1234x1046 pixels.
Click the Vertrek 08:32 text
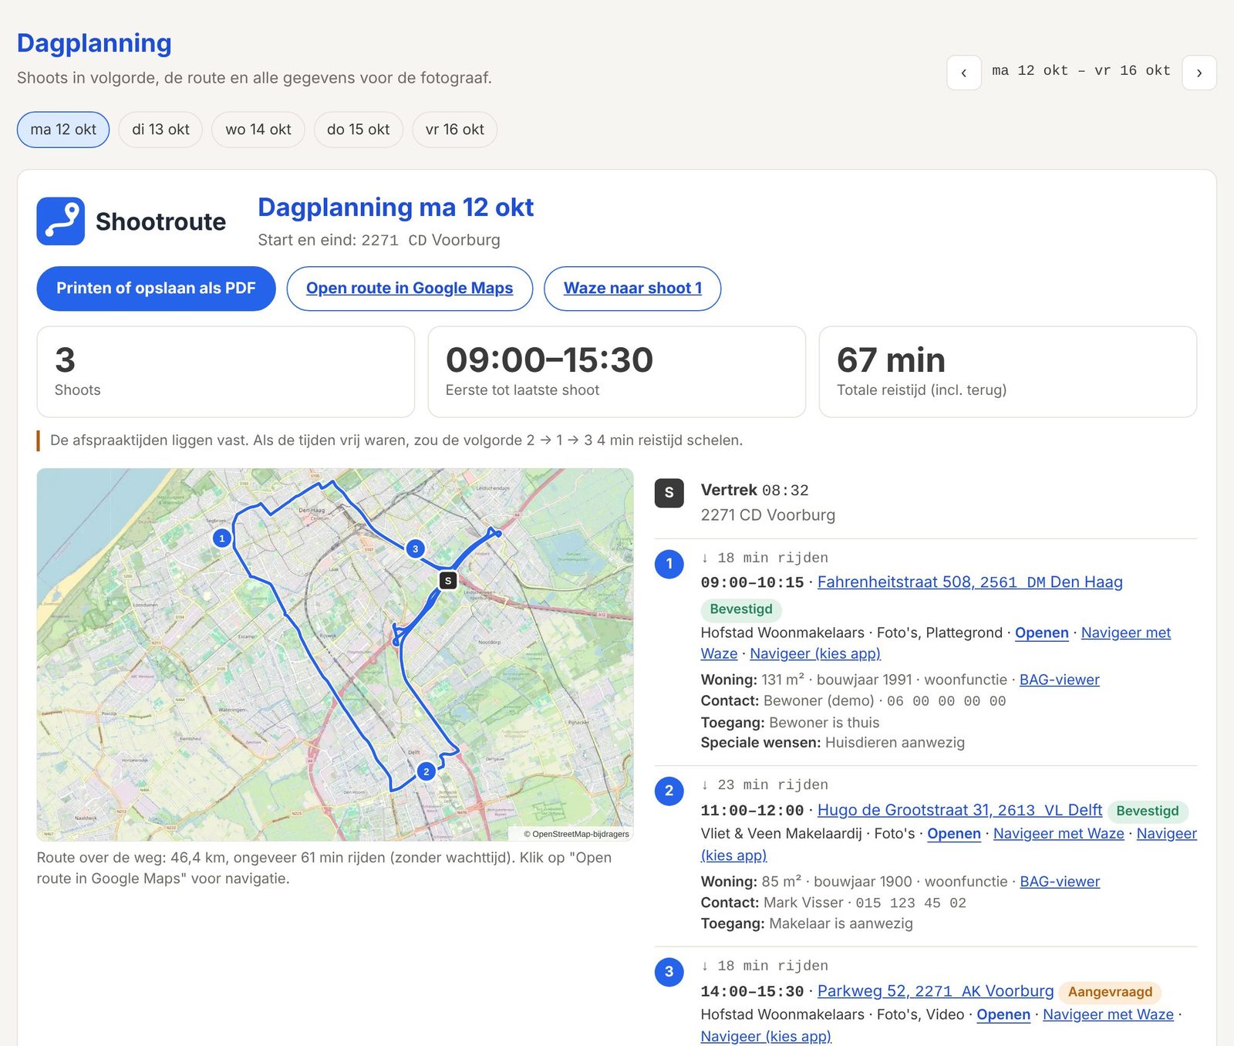click(754, 491)
